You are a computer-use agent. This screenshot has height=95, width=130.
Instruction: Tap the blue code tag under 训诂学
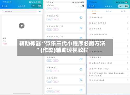pos(50,92)
